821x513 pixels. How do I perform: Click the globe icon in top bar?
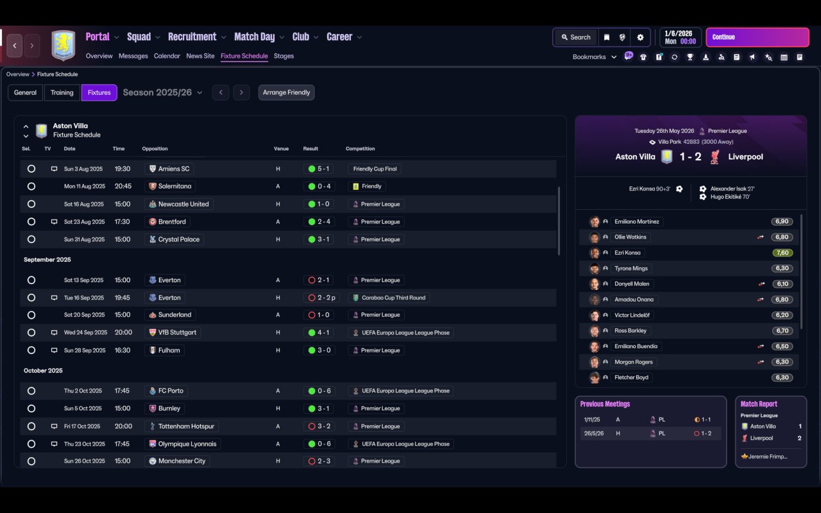pos(622,37)
